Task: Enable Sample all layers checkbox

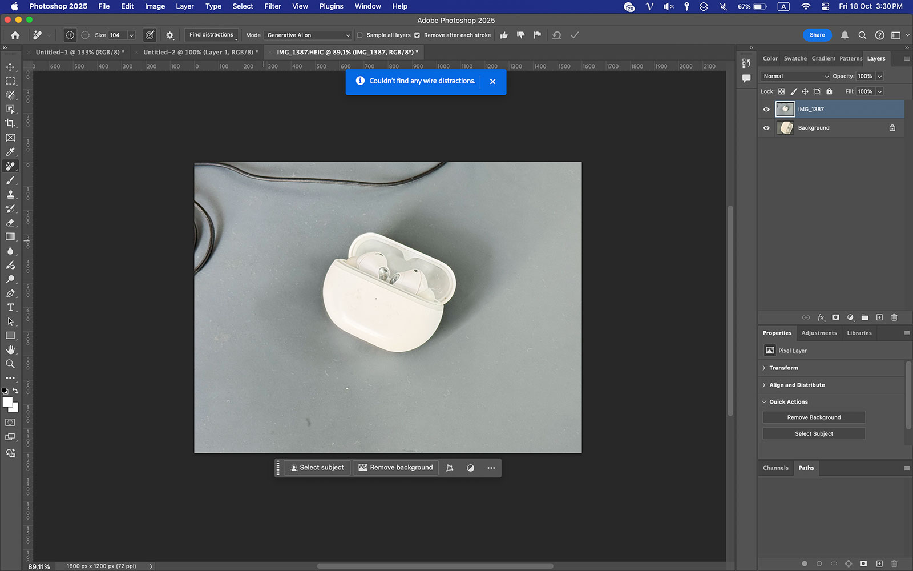Action: [359, 35]
